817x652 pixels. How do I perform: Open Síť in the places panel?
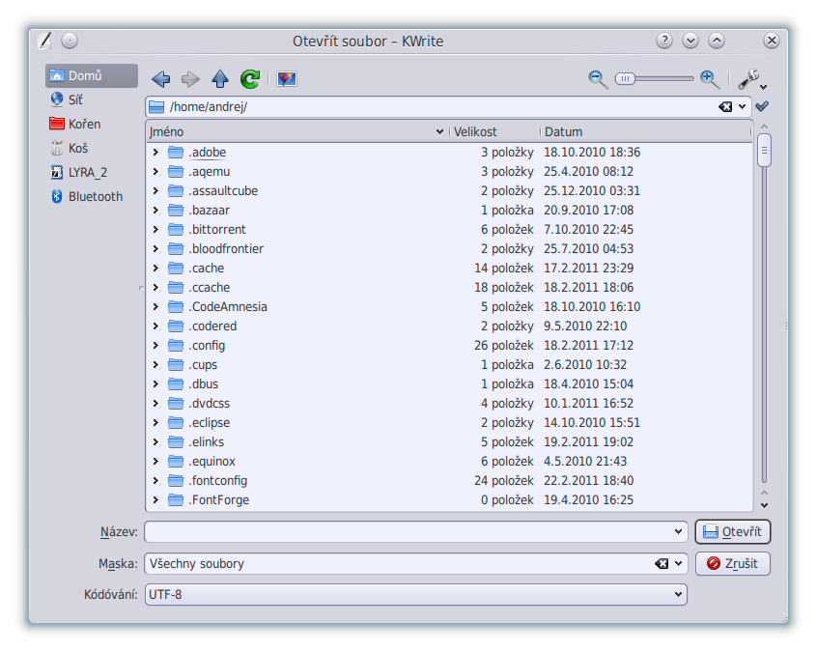92,99
